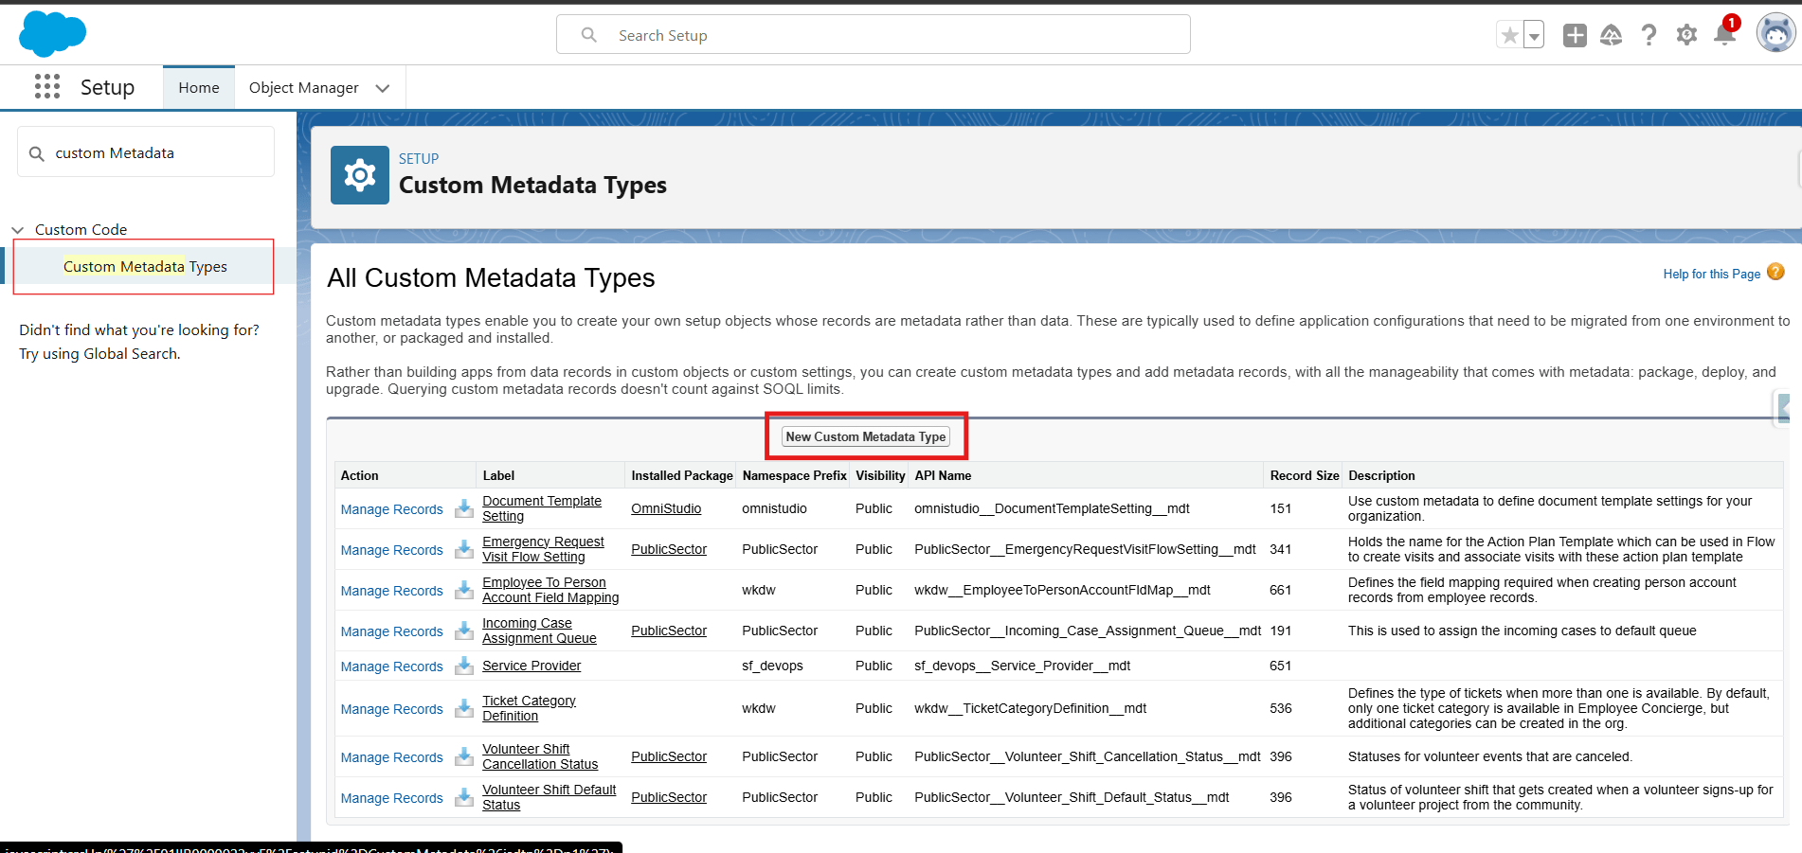Screen dimensions: 1802x853
Task: Click the Quick Find search magnifier icon
Action: 37,153
